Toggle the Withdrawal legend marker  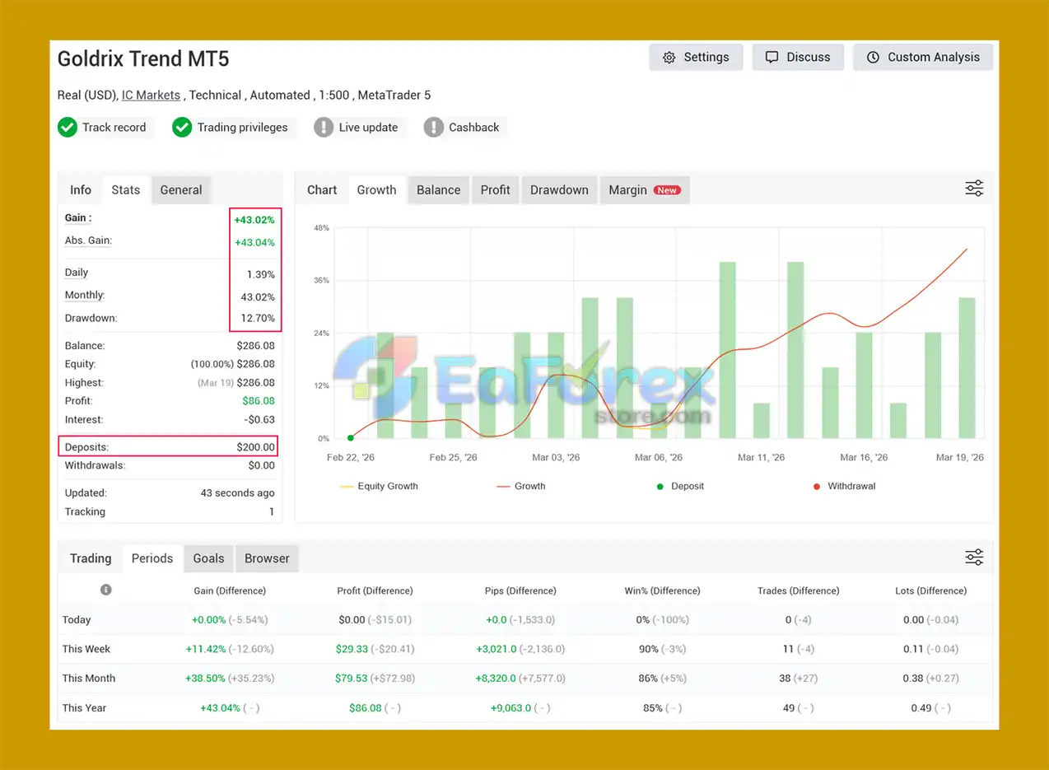(843, 487)
